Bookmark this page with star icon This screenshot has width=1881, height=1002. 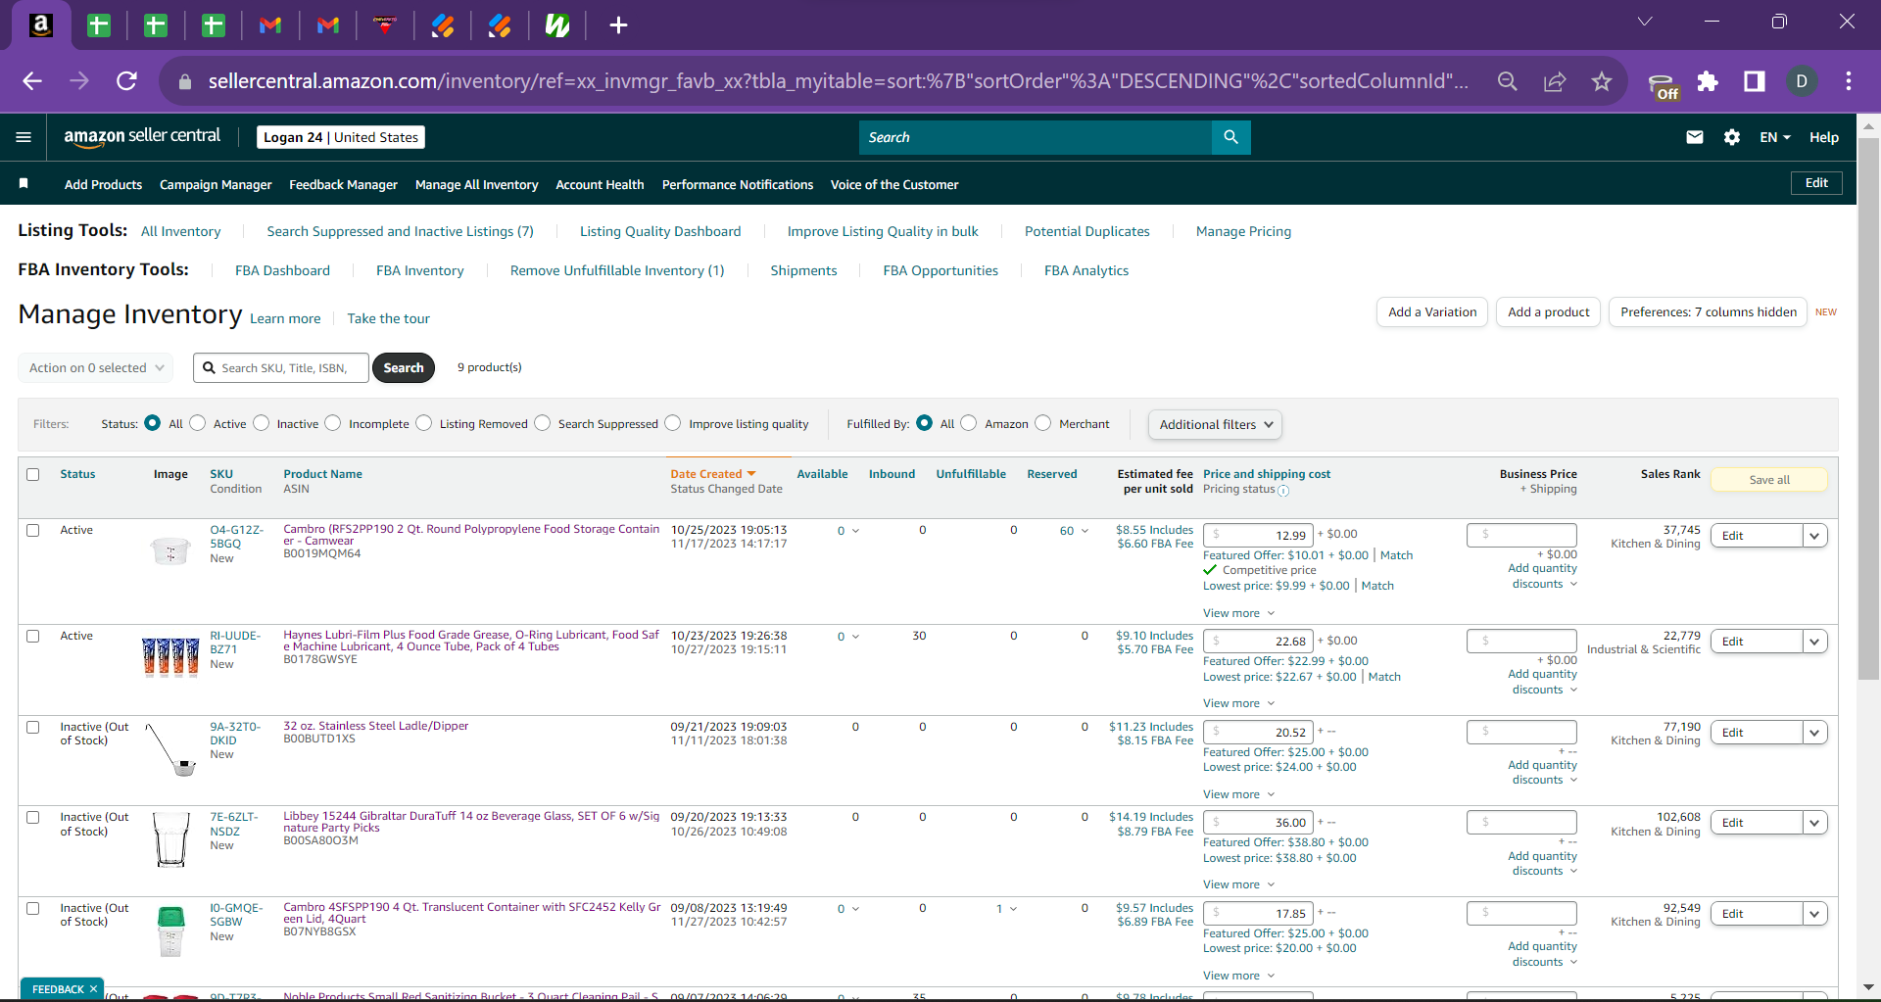tap(1602, 81)
